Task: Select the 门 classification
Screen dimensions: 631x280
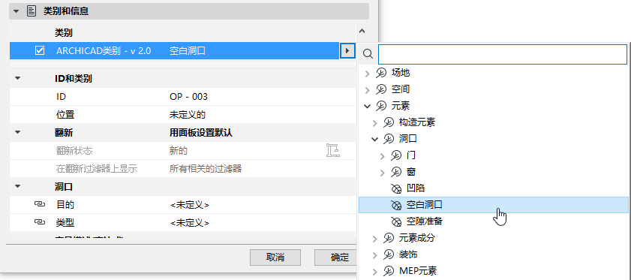Action: (x=411, y=155)
